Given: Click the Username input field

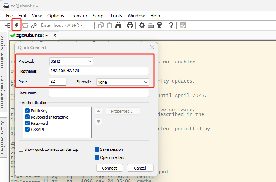Looking at the screenshot, I should (x=99, y=92).
